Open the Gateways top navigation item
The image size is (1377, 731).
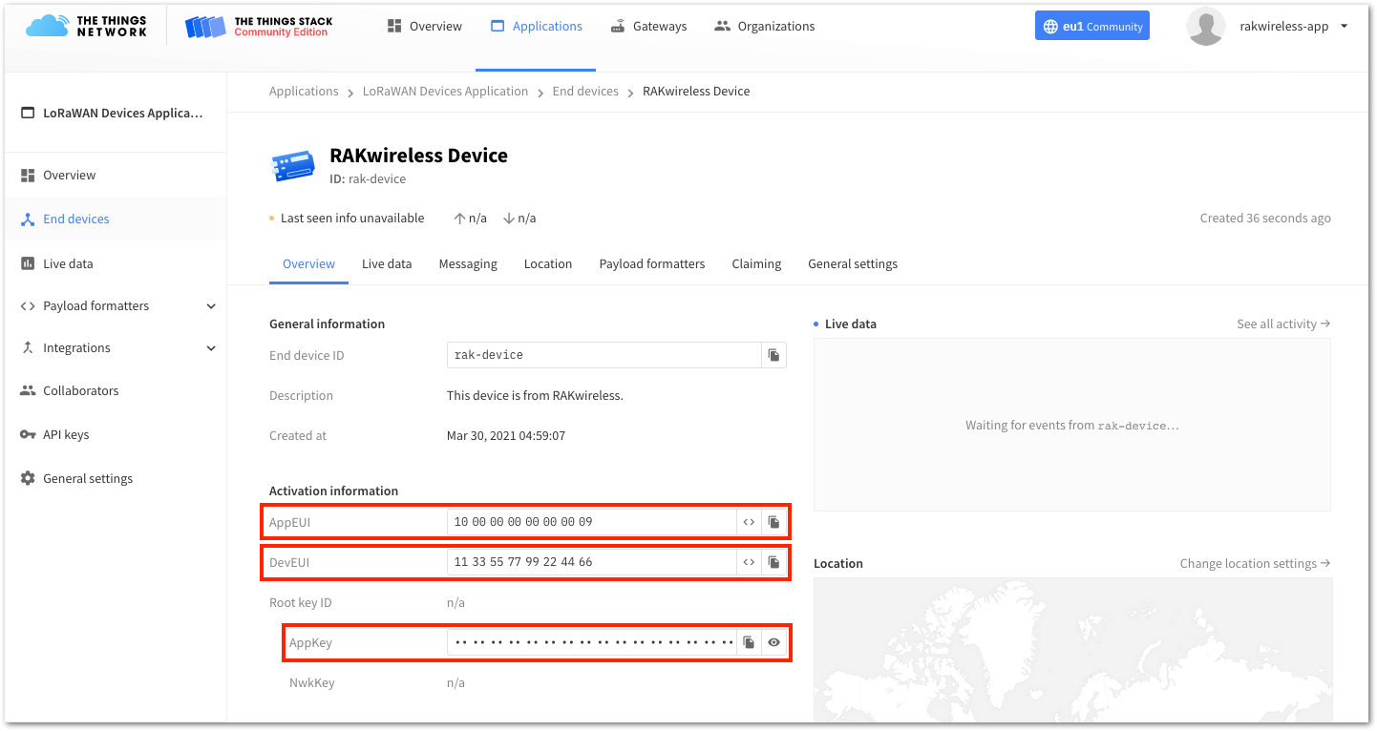point(648,27)
